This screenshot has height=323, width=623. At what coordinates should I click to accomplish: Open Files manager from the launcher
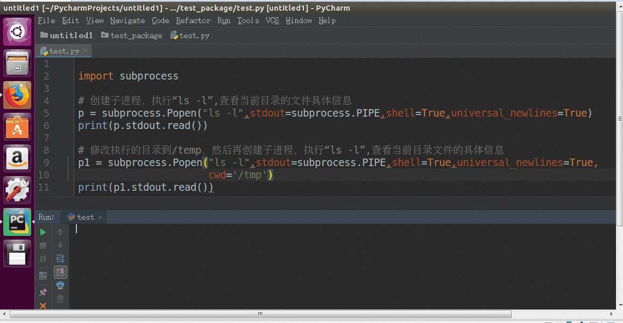(17, 63)
